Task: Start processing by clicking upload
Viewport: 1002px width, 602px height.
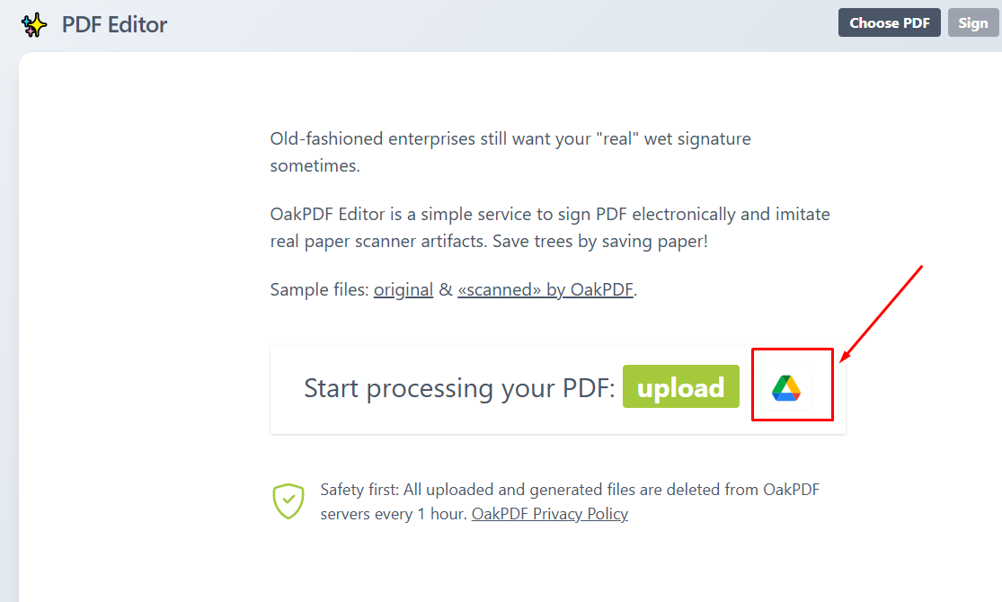Action: coord(680,386)
